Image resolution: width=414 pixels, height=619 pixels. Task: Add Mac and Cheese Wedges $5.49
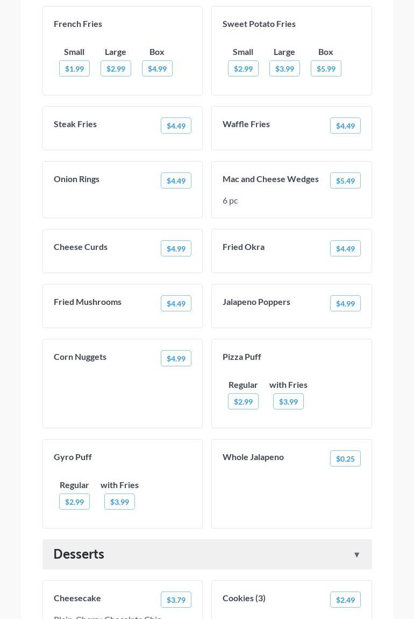click(345, 180)
